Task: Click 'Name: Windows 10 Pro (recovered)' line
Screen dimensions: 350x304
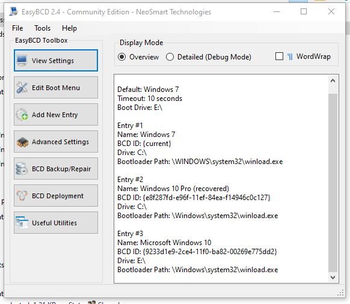Action: point(173,189)
